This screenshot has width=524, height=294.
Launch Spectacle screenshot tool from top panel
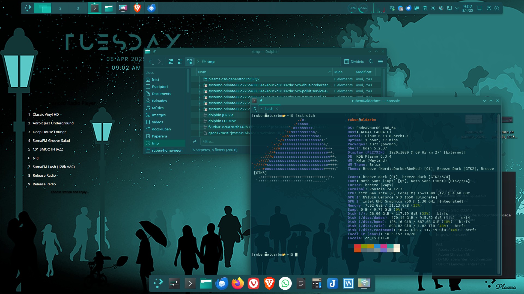pyautogui.click(x=123, y=8)
